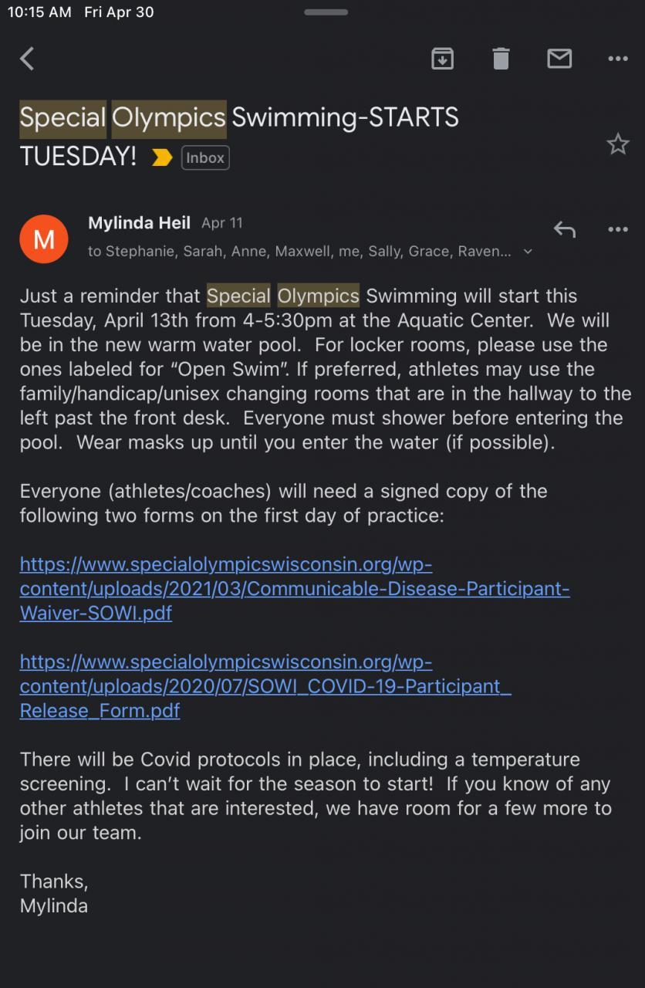Tap the Apr 11 message date
This screenshot has height=988, width=645.
[x=222, y=223]
